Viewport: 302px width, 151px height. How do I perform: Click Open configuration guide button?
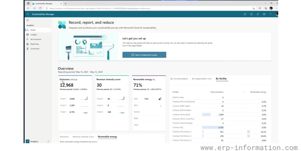pyautogui.click(x=144, y=55)
